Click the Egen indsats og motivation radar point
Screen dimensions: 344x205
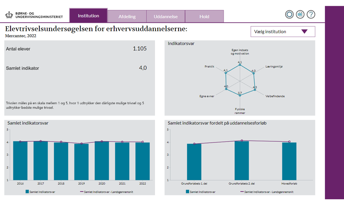click(x=240, y=65)
